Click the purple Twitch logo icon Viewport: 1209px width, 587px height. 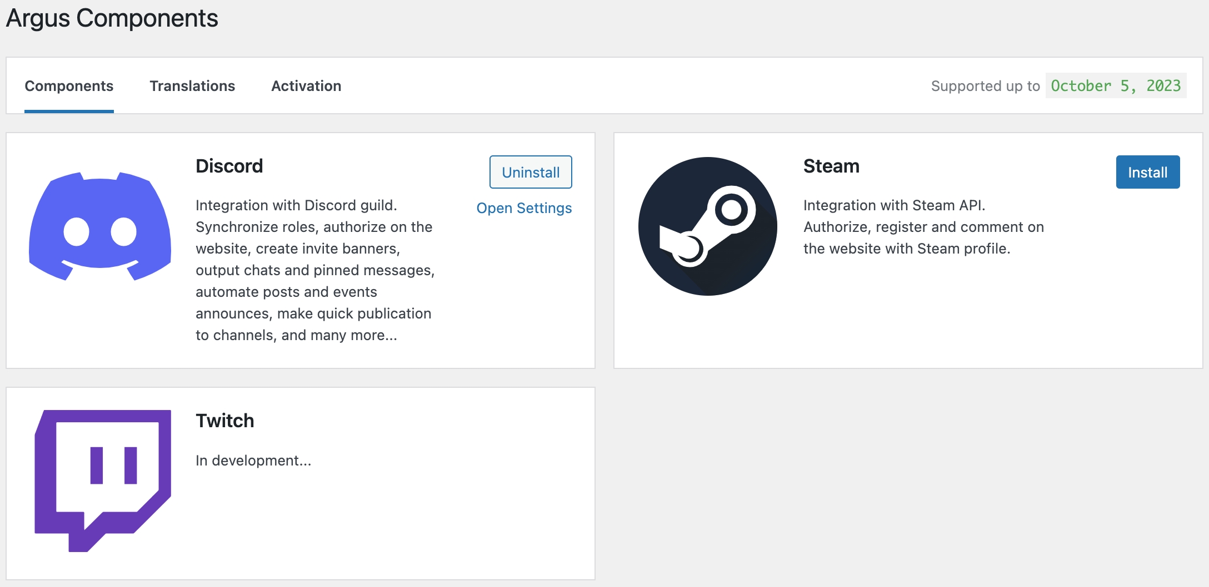pyautogui.click(x=103, y=480)
